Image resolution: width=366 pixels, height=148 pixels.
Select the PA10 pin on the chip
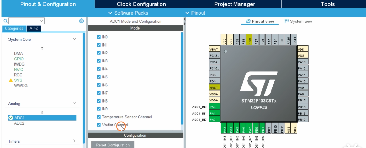[x=303, y=81]
